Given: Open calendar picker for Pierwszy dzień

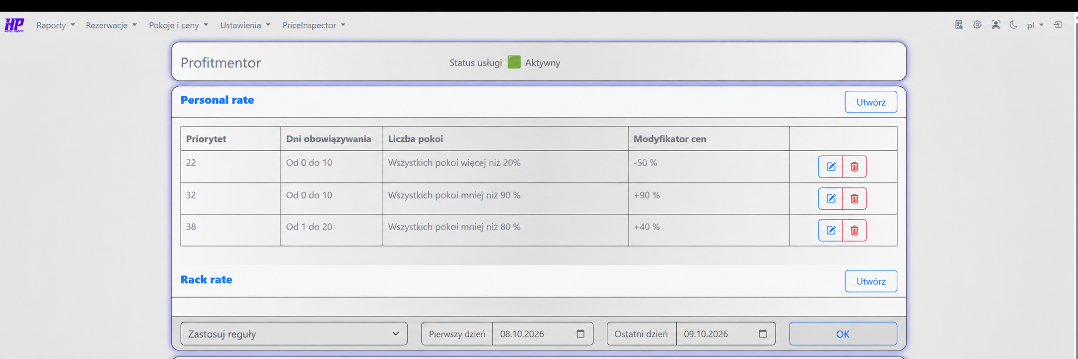Looking at the screenshot, I should [580, 334].
